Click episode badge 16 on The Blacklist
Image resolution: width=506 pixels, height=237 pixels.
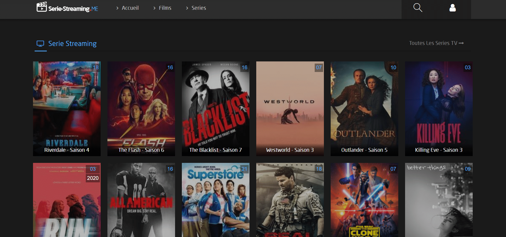[245, 67]
